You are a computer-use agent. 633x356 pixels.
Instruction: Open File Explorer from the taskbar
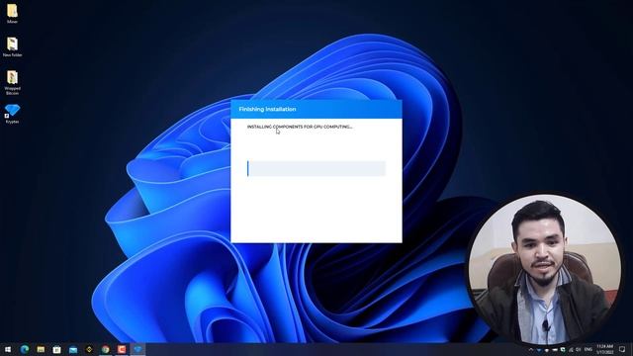[x=41, y=349]
